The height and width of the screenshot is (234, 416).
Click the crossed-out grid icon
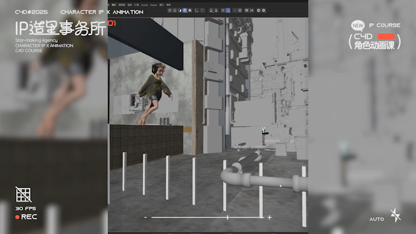tap(23, 194)
